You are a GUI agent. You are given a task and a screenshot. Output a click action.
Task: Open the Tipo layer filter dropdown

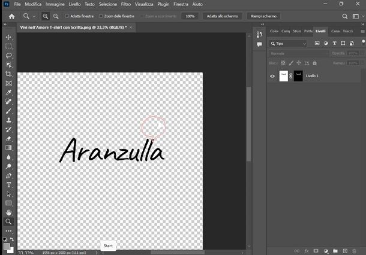click(287, 44)
